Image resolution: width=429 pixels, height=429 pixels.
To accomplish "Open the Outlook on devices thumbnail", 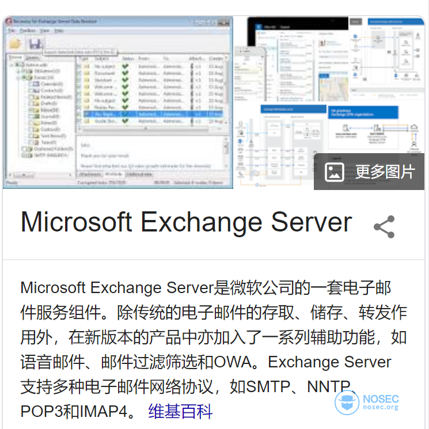I will tap(291, 59).
